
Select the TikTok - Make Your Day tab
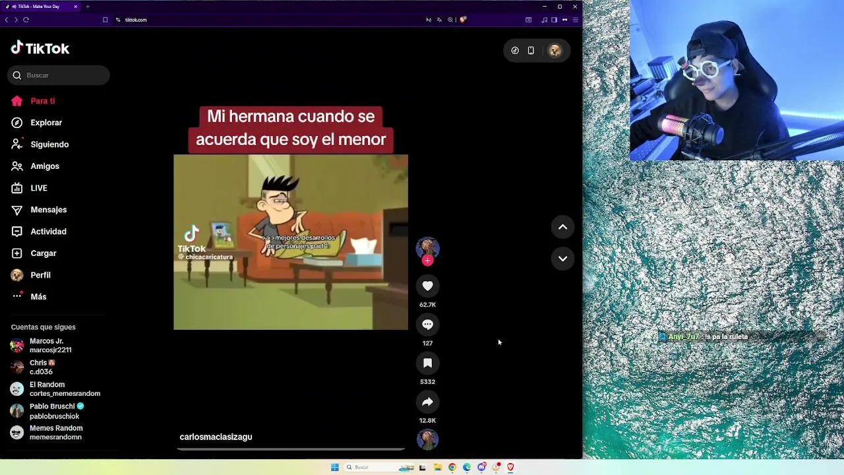(x=40, y=7)
